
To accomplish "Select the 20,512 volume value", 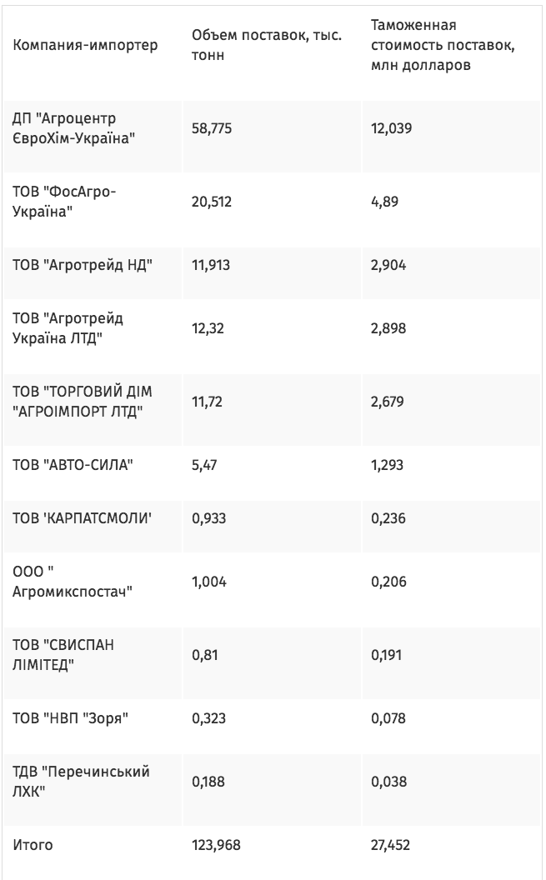I will [x=212, y=202].
